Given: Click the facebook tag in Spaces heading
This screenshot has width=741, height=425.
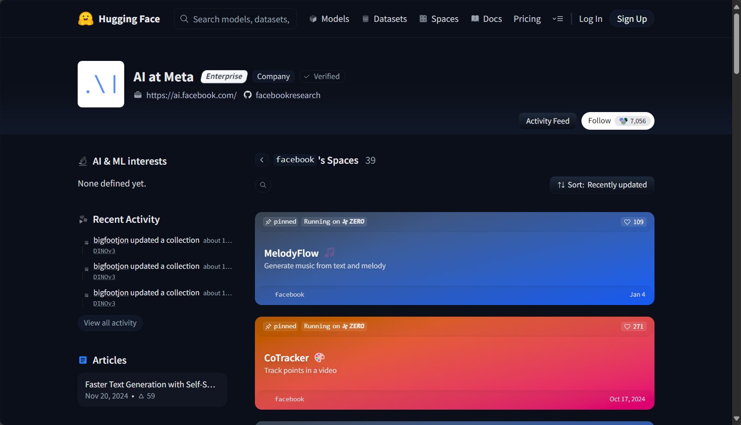Looking at the screenshot, I should tap(295, 160).
